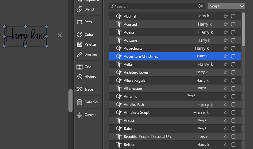The width and height of the screenshot is (253, 149).
Task: Open the Trace panel icon
Action: [x=79, y=89]
